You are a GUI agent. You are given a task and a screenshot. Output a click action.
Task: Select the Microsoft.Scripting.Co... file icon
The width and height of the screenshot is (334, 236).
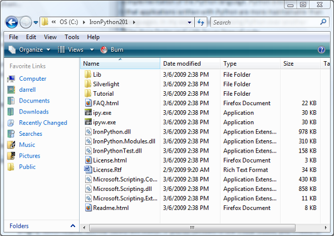88,179
